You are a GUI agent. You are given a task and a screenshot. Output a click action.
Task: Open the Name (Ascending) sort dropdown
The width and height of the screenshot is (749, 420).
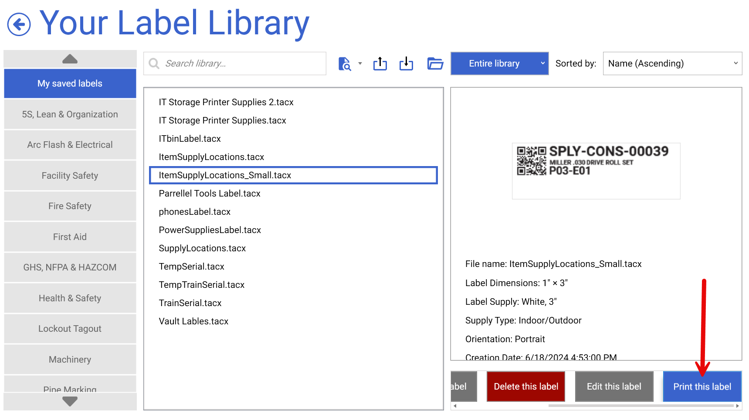(672, 63)
